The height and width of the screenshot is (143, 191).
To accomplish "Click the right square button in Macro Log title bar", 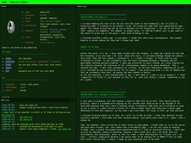I will tap(189, 6).
